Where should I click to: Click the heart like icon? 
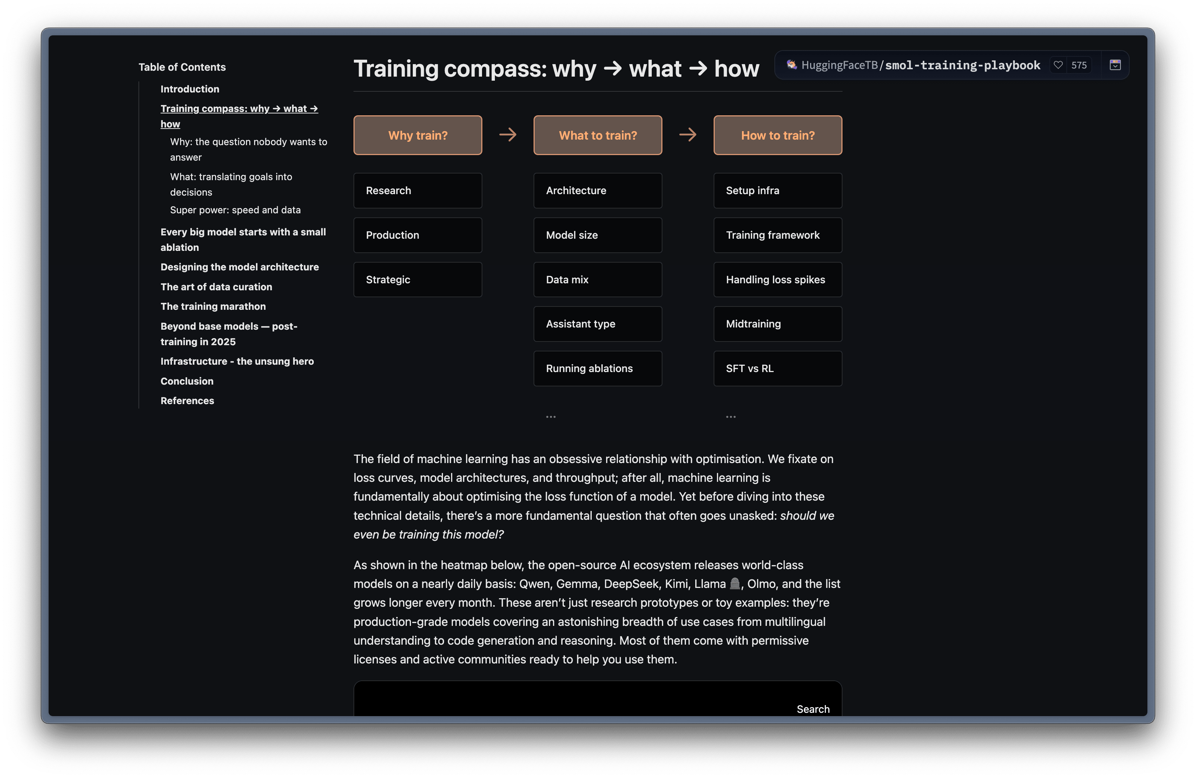pos(1058,65)
